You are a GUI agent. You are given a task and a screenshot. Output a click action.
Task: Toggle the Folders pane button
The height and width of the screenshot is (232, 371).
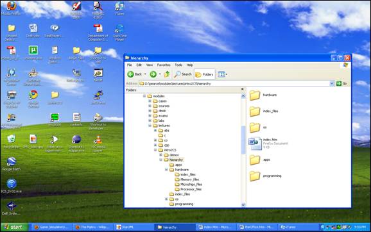click(x=204, y=74)
